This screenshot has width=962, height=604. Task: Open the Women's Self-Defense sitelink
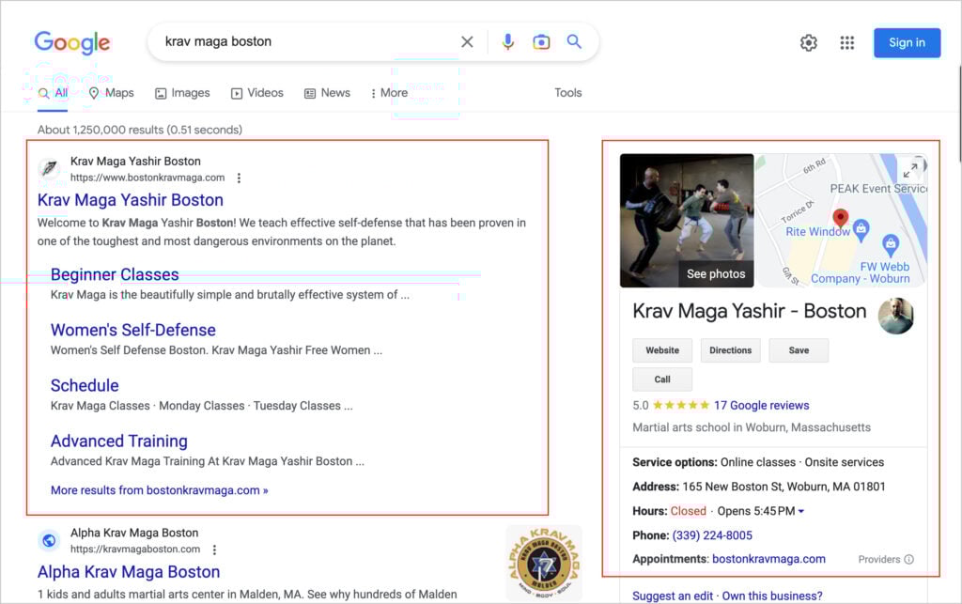tap(133, 330)
